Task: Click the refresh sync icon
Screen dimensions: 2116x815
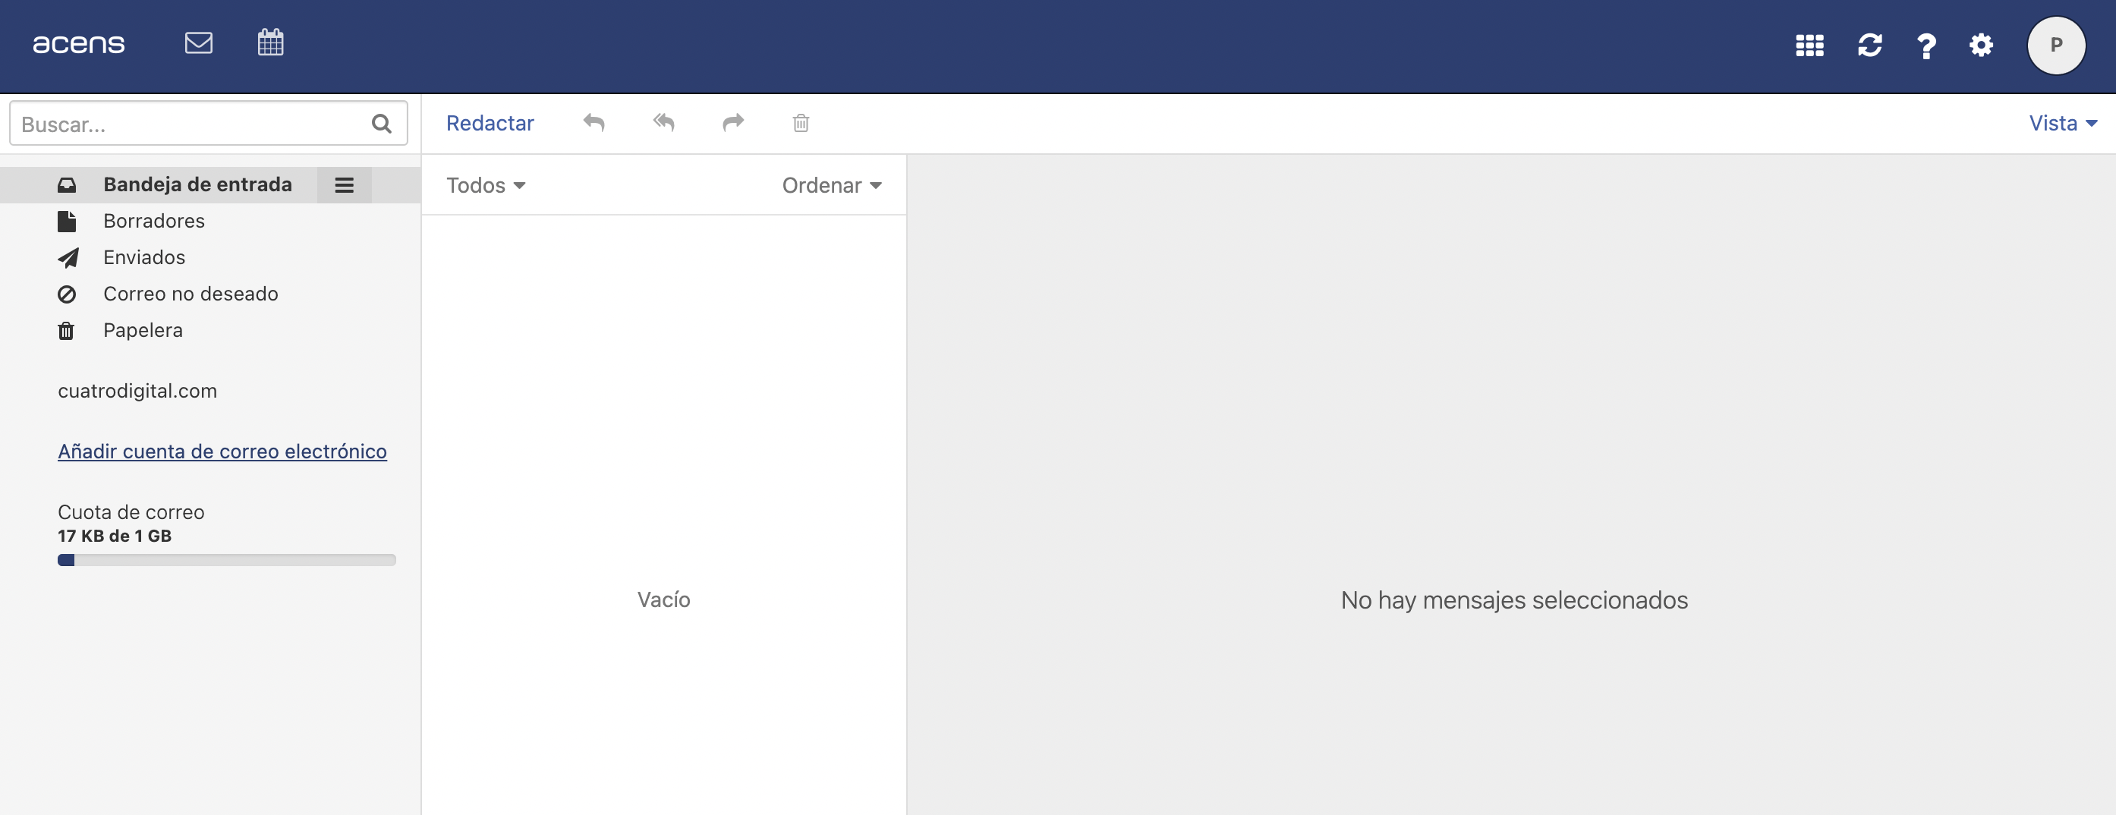Action: (1869, 46)
